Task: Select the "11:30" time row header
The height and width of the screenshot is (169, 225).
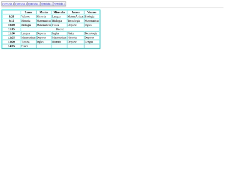Action: click(x=11, y=33)
